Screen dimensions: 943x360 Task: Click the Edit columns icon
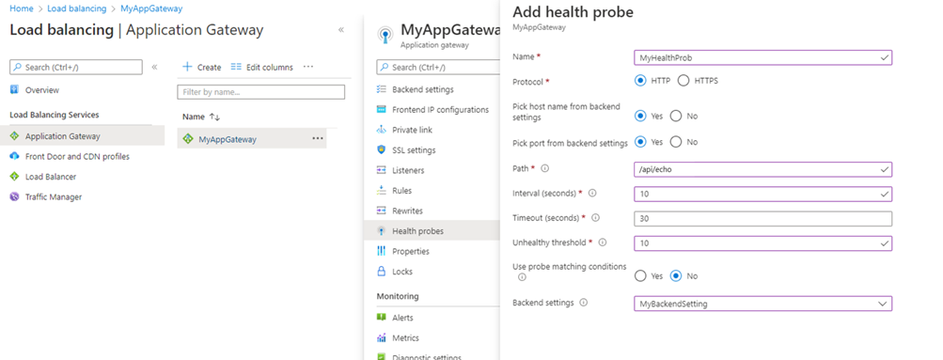click(x=236, y=67)
